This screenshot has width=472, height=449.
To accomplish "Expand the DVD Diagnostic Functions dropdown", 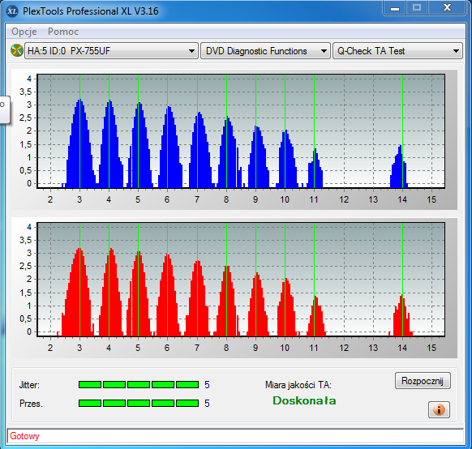I will [265, 51].
